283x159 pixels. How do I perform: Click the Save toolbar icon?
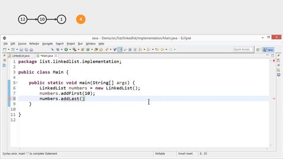pos(21,49)
